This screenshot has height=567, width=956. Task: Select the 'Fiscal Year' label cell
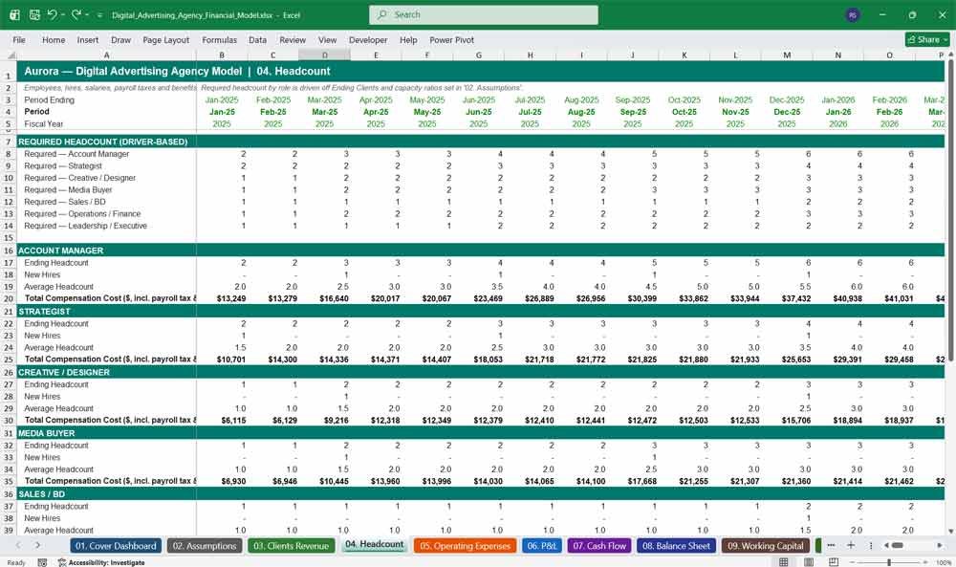106,123
